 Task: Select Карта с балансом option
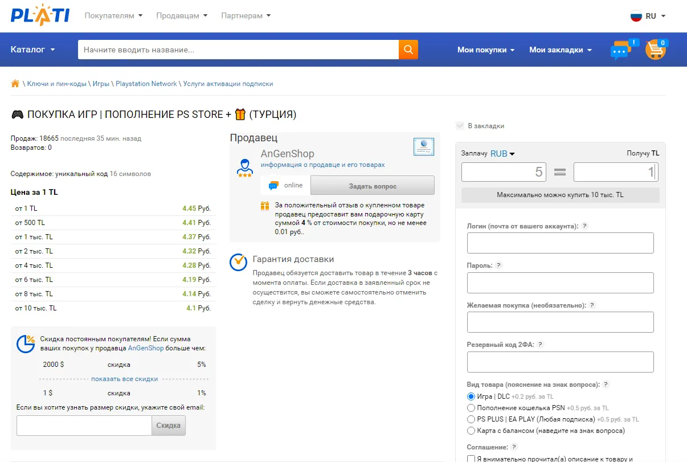coord(471,431)
